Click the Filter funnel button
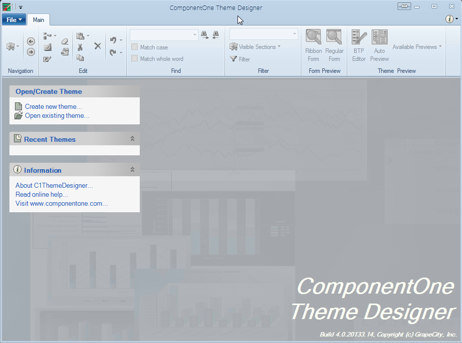 pos(240,59)
